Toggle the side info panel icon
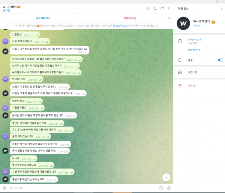Viewport: 225px width, 193px height. [162, 9]
